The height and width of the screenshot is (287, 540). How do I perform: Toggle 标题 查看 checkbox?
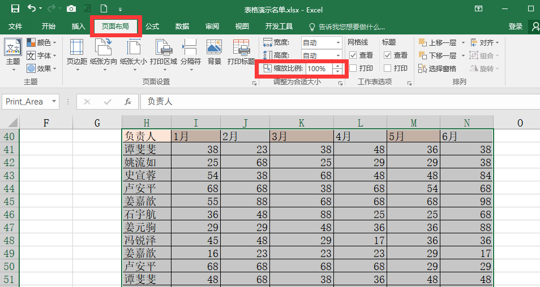(387, 55)
